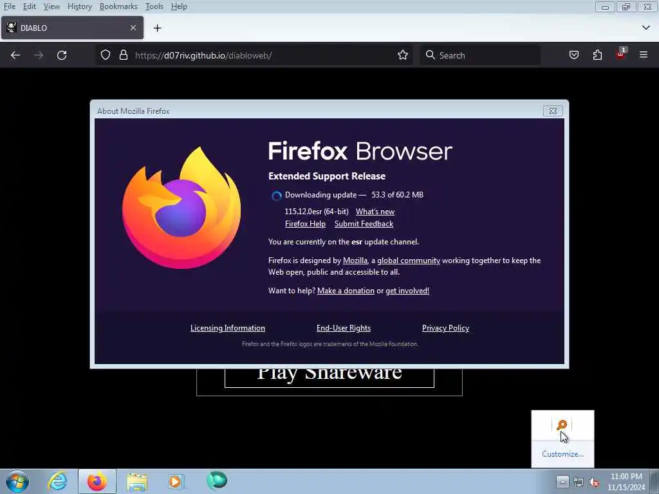
Task: Open the Save to Pocket icon
Action: 573,55
